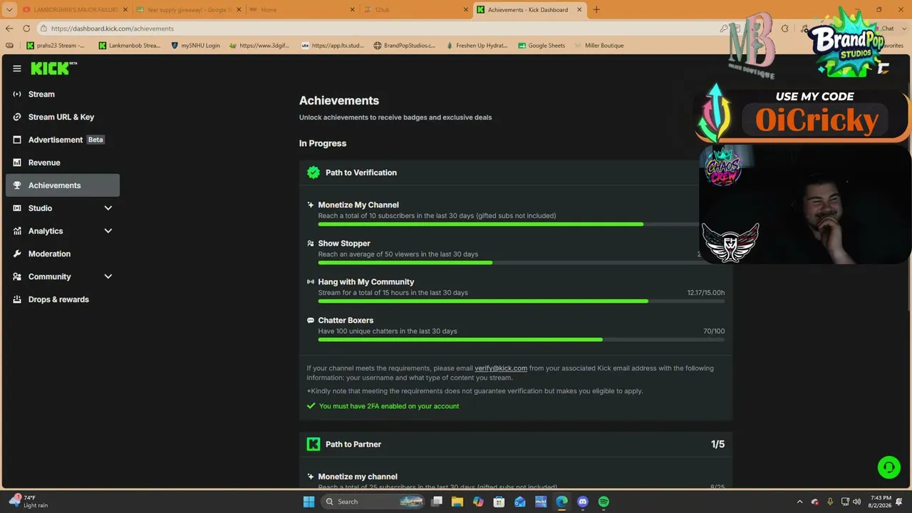Viewport: 912px width, 513px height.
Task: Open the Google Sheets bookmark
Action: pyautogui.click(x=541, y=46)
